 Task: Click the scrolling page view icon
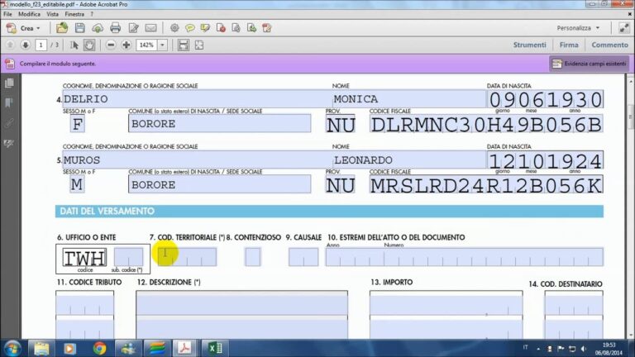(x=184, y=45)
